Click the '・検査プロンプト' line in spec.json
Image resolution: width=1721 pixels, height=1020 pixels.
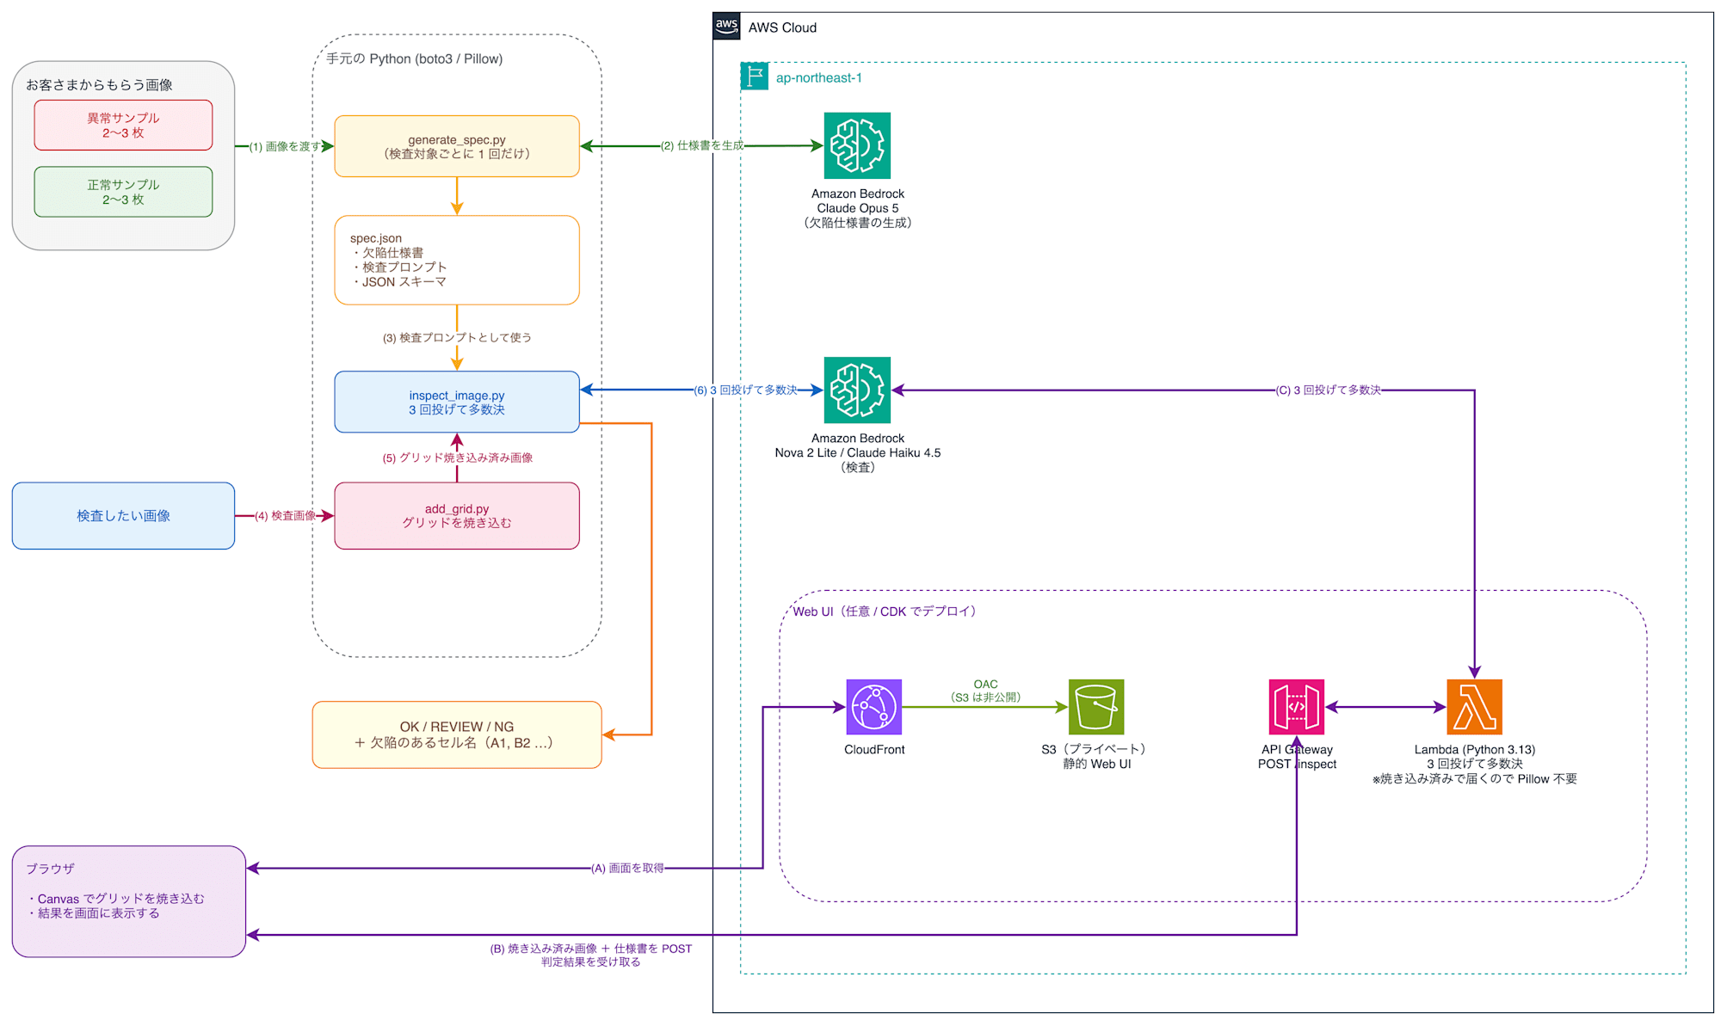398,267
